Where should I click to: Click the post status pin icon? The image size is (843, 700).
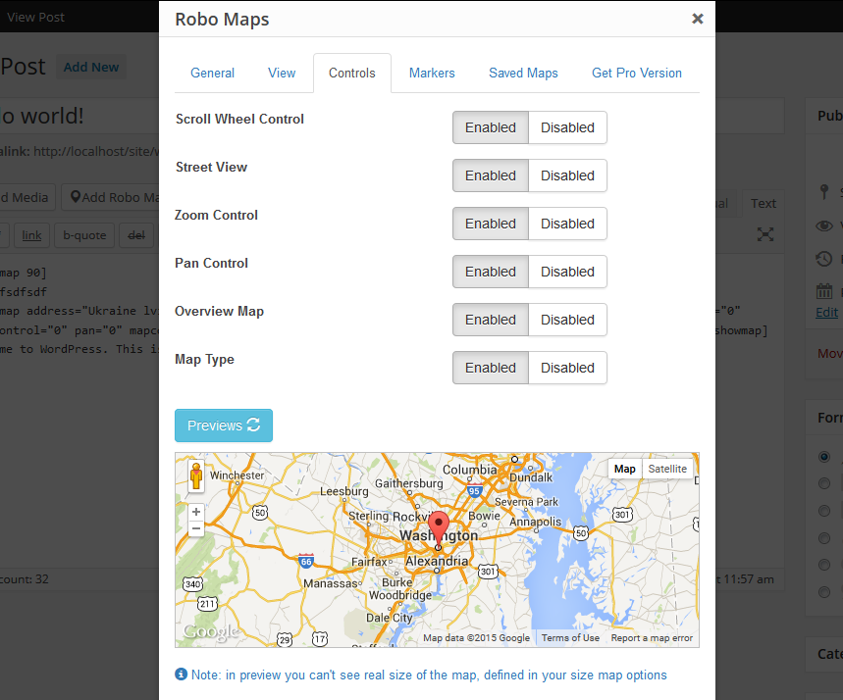(x=824, y=192)
